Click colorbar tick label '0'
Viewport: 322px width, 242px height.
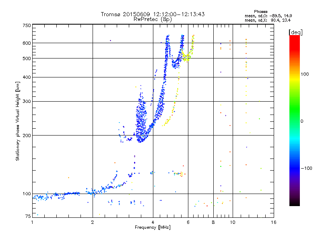point(302,121)
